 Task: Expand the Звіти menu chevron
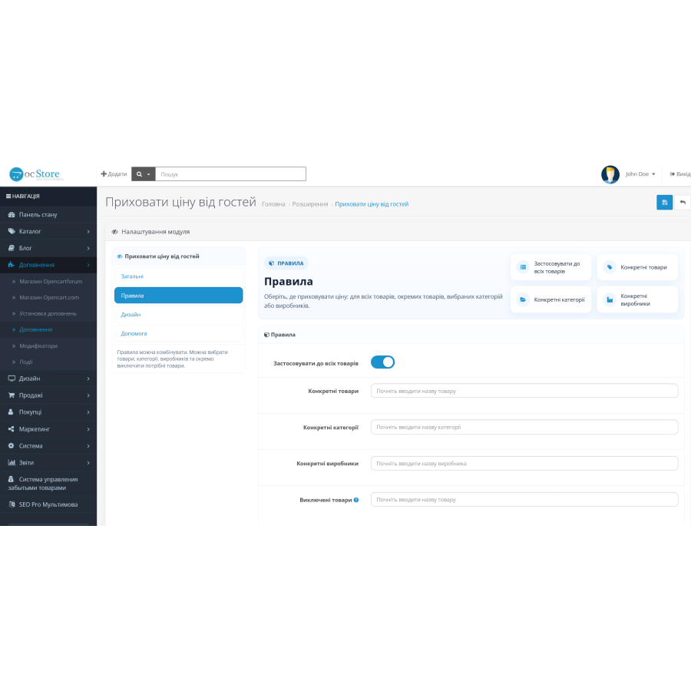(x=88, y=462)
